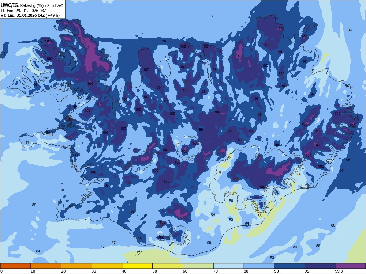Viewport: 366px width, 274px height.
Task: Click the legend label '99.9'
Action: click(339, 271)
